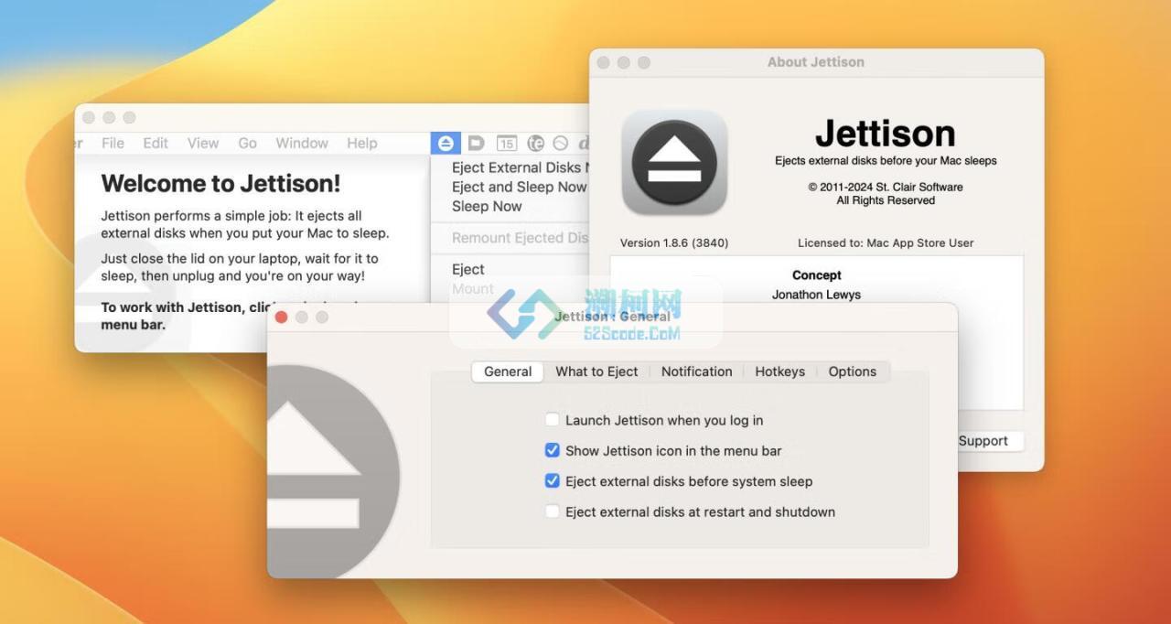The width and height of the screenshot is (1171, 624).
Task: Choose Eject and Sleep Now
Action: [519, 187]
